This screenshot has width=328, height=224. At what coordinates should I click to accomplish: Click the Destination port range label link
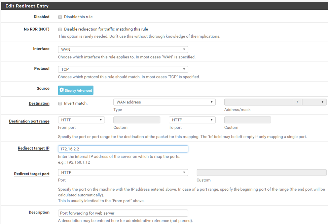click(29, 121)
